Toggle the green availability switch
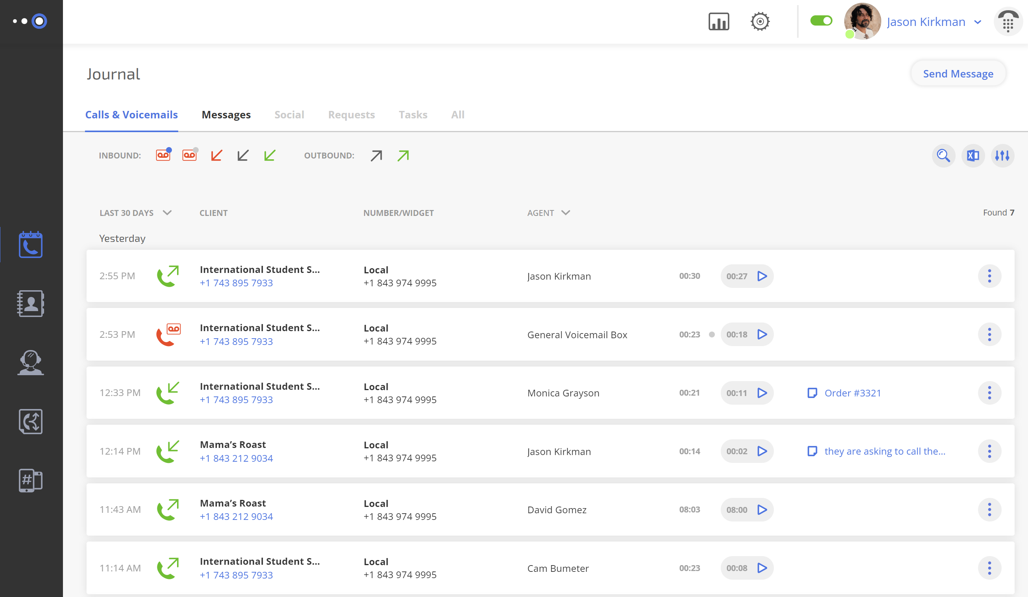The image size is (1028, 597). tap(821, 21)
